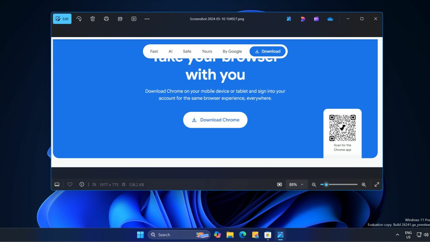
Task: Show hidden icons in the taskbar
Action: coord(397,234)
